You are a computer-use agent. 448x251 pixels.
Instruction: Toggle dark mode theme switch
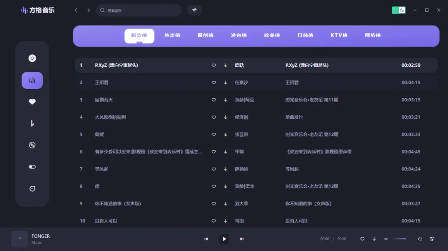coord(399,10)
